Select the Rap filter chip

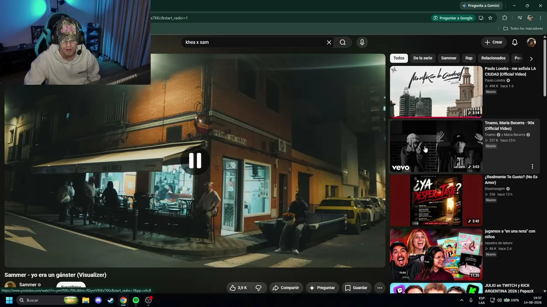(469, 58)
